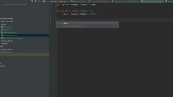This screenshot has height=97, width=173.
Task: Locate the opened file in Project view
Action: [32, 1]
